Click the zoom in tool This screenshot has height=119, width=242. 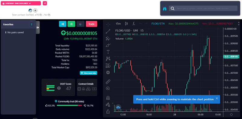tap(108, 88)
